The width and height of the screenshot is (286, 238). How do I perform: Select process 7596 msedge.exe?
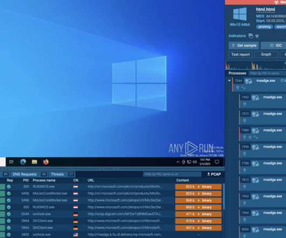pos(263,150)
